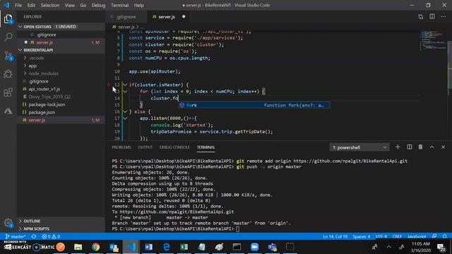452x254 pixels.
Task: Change language mode JavaScript in status bar
Action: (x=417, y=236)
